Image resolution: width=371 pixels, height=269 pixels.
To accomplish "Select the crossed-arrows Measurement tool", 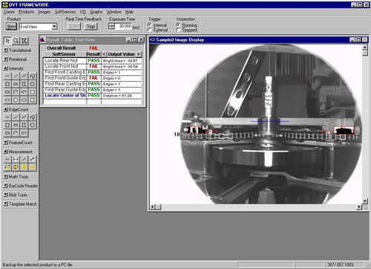I will [33, 159].
